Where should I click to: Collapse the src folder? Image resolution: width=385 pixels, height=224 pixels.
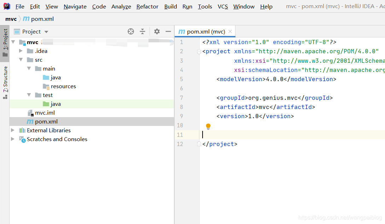[x=21, y=60]
